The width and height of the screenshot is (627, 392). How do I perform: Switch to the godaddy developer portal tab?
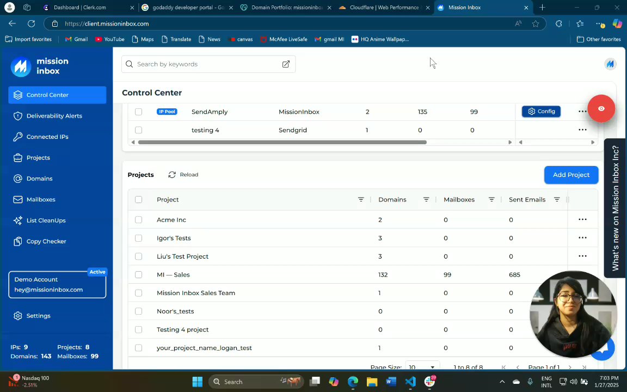186,8
